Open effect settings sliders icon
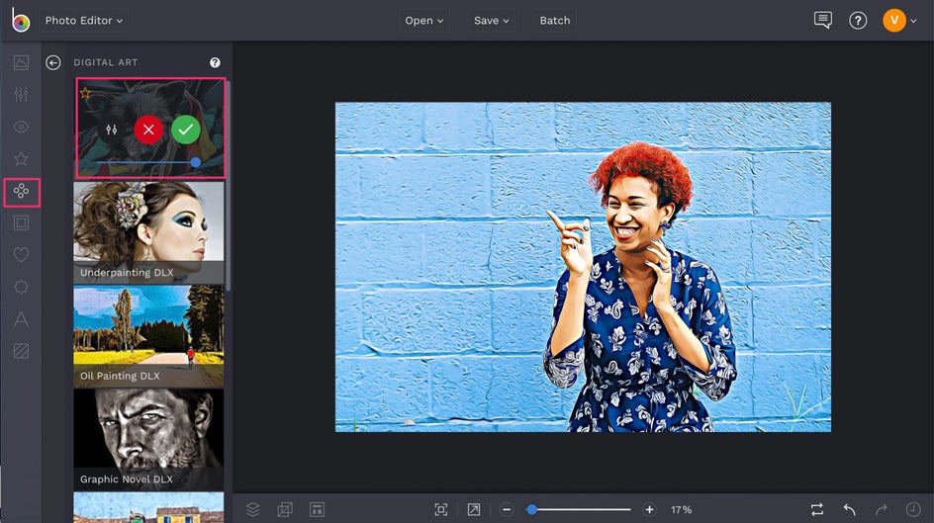Screen dimensions: 934x523 coord(111,130)
